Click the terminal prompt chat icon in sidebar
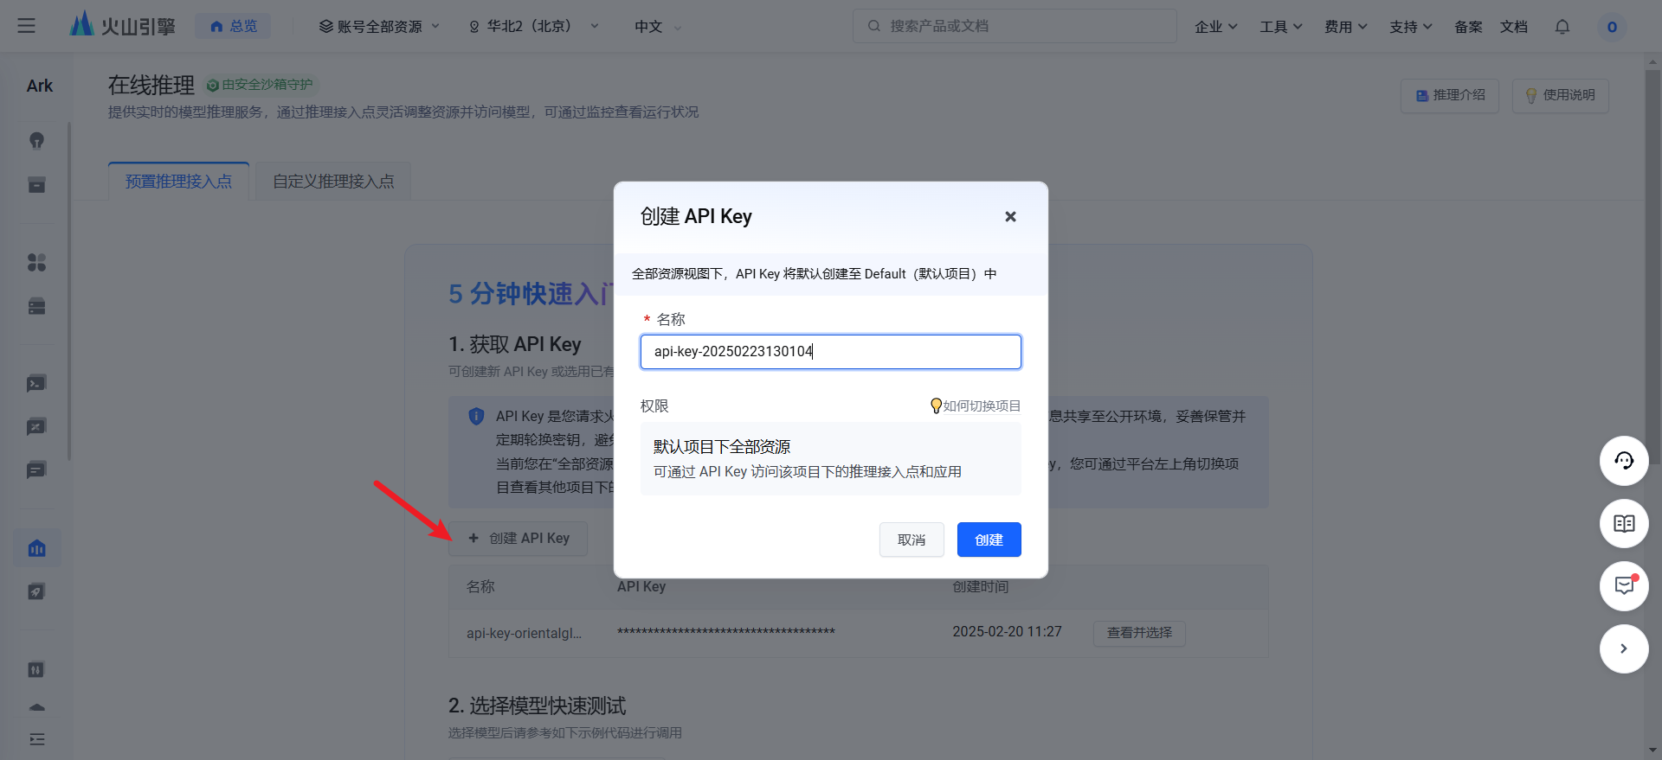Screen dimensions: 1662x760 coord(36,383)
